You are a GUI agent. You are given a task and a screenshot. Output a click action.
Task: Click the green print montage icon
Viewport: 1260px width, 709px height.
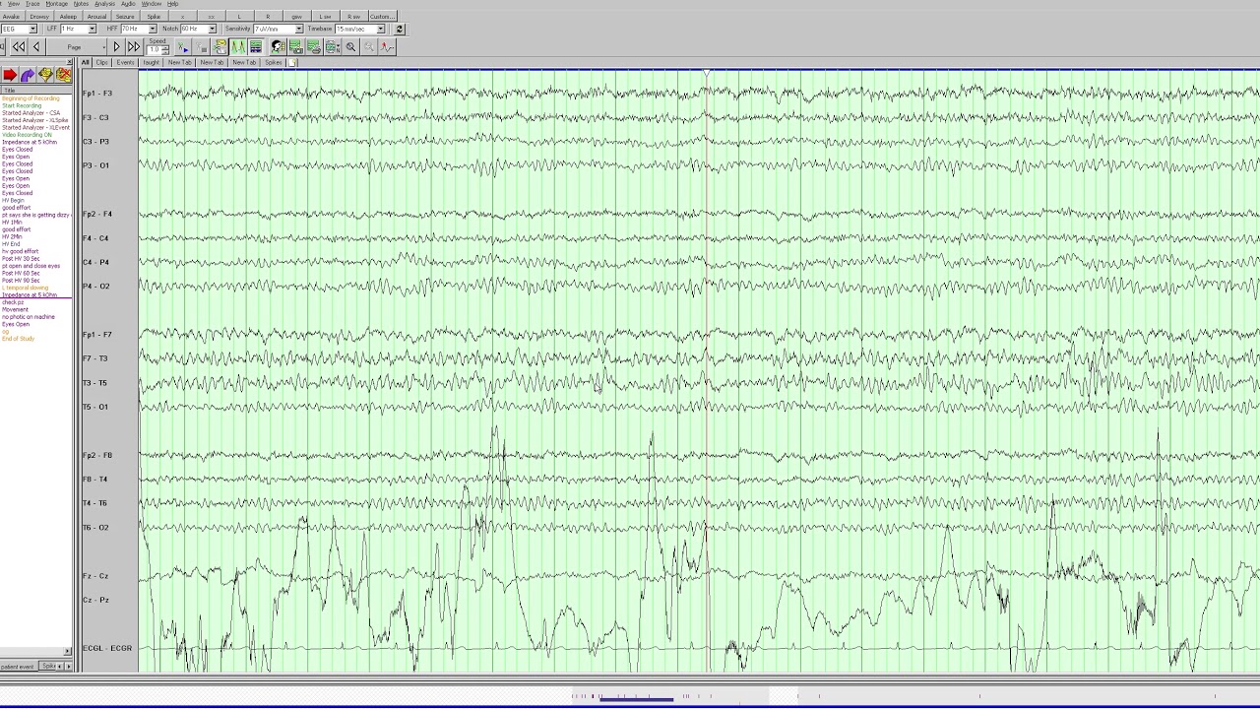(314, 47)
